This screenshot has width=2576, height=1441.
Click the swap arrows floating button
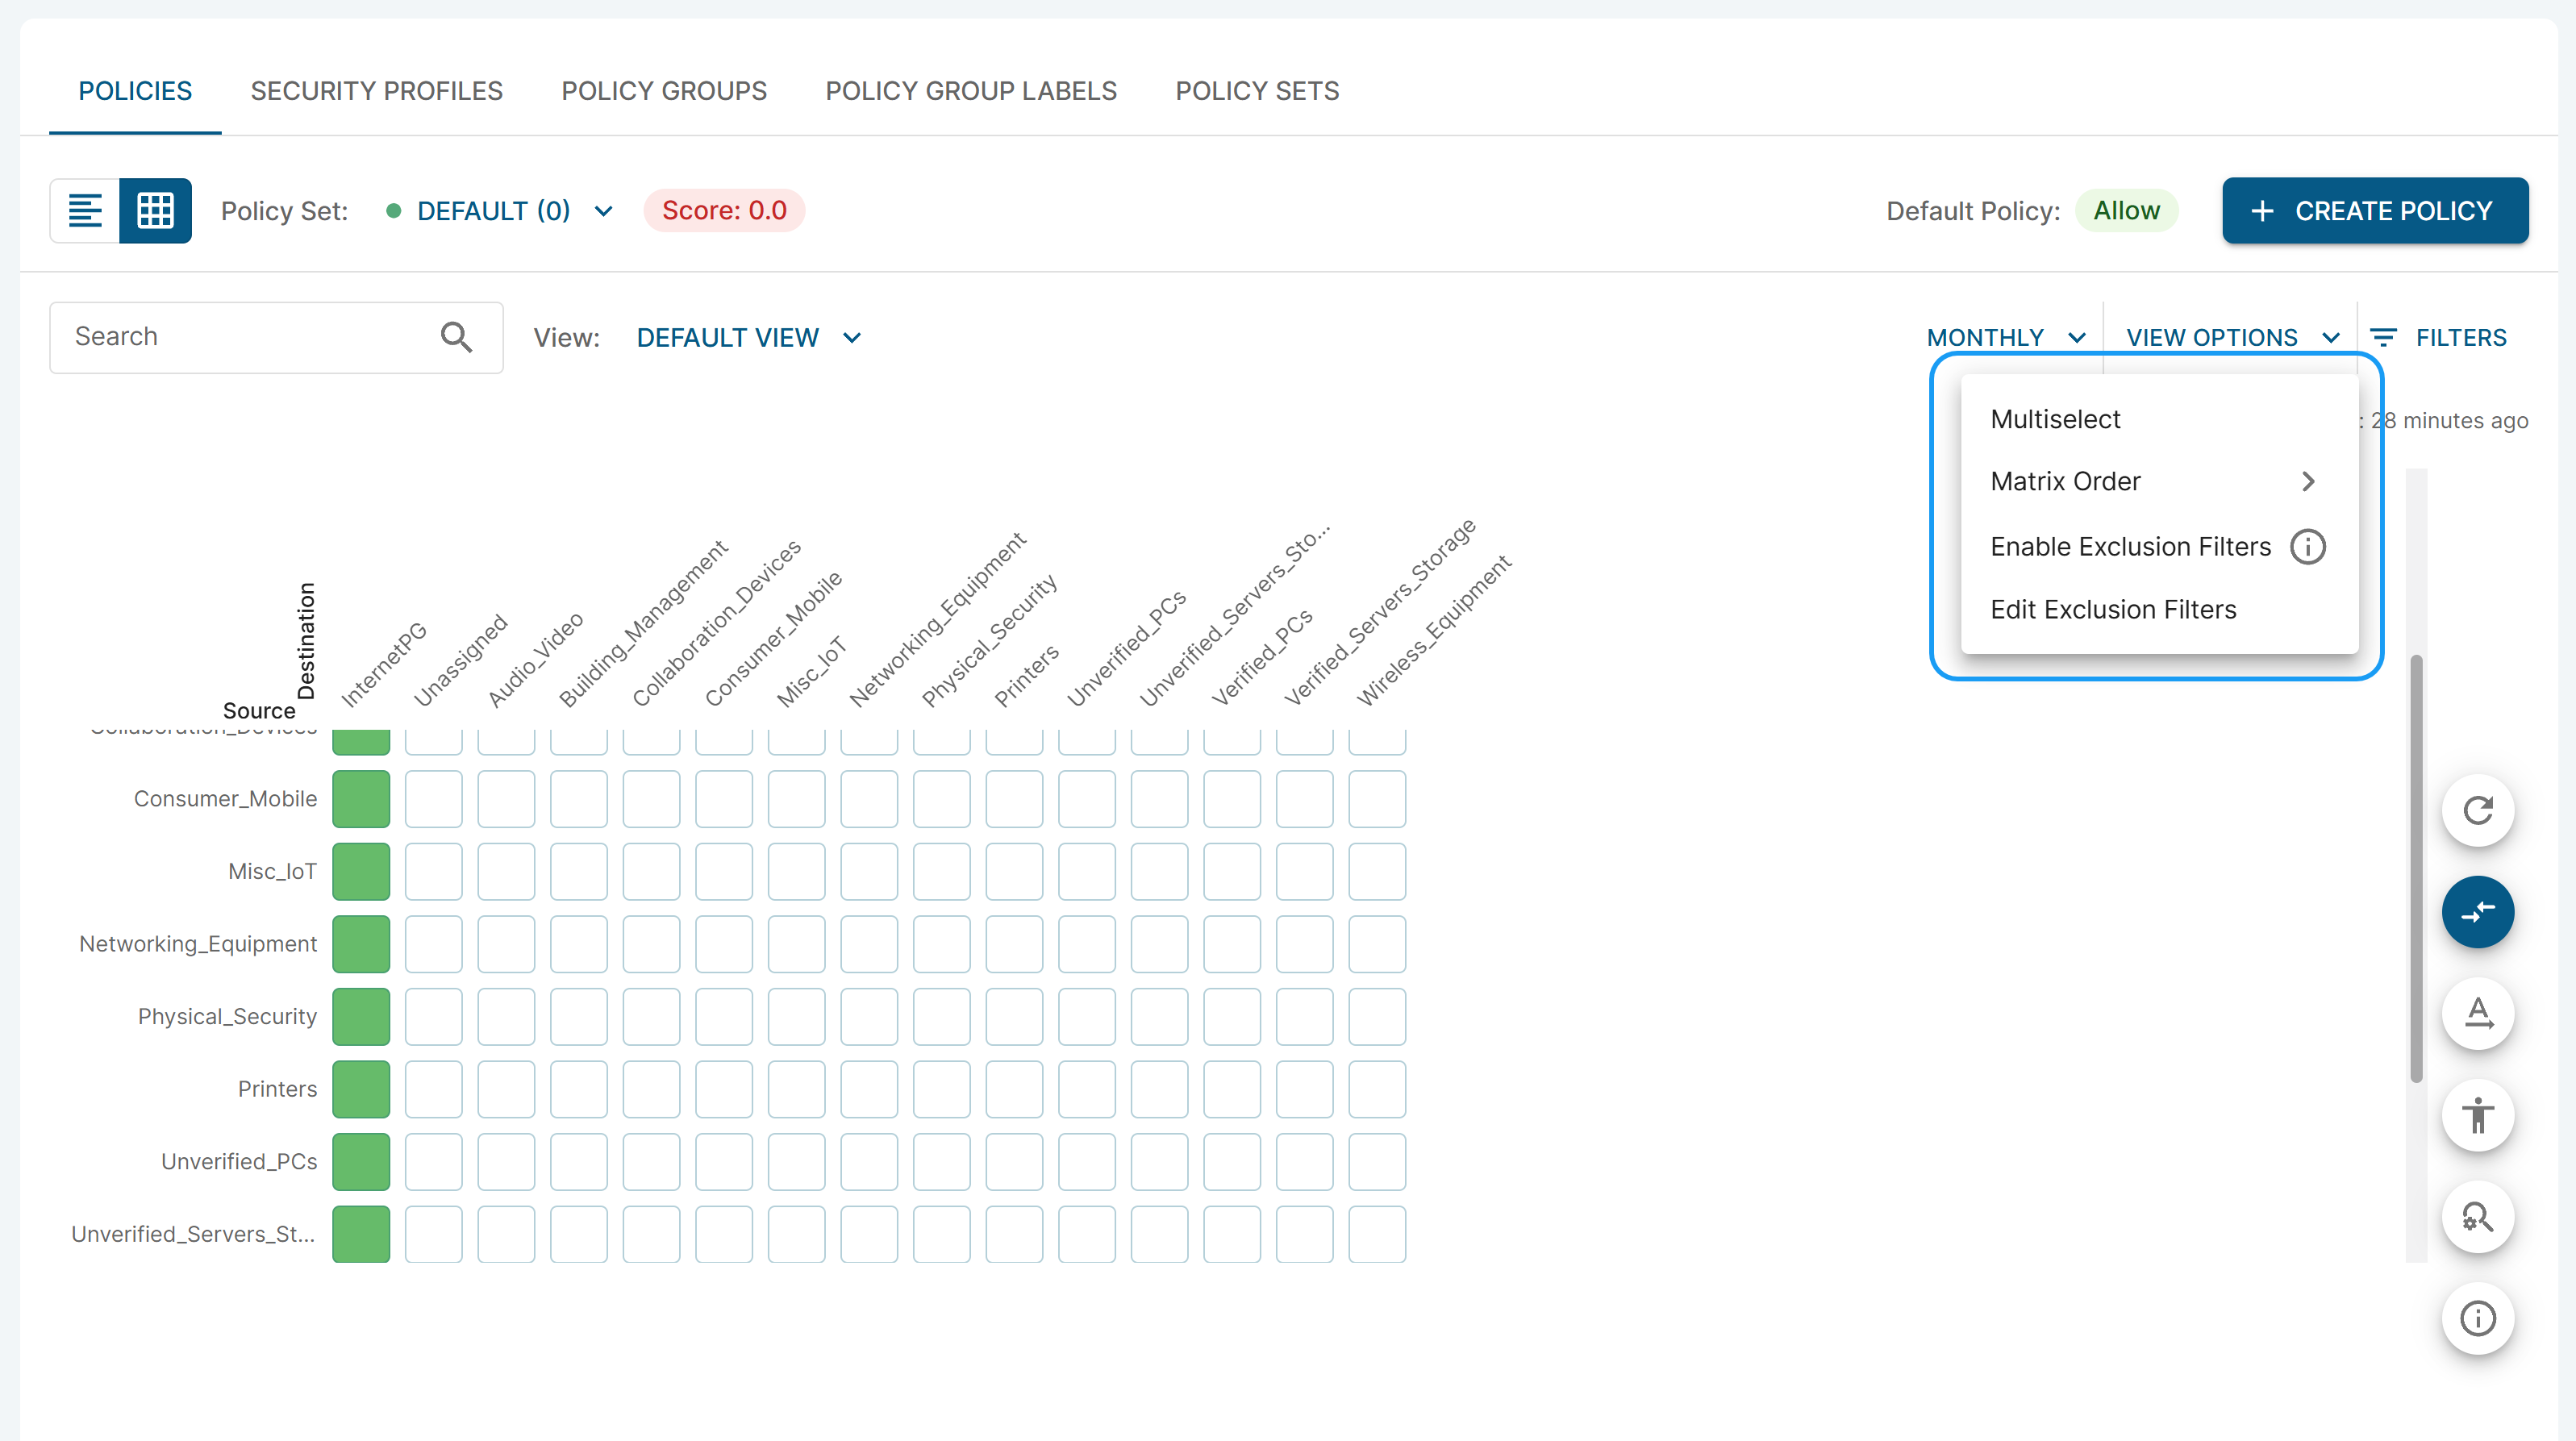click(x=2477, y=912)
